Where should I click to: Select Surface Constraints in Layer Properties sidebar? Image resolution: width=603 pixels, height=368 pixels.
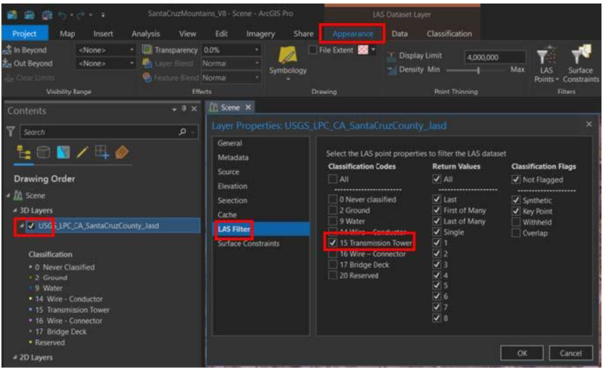pos(248,243)
